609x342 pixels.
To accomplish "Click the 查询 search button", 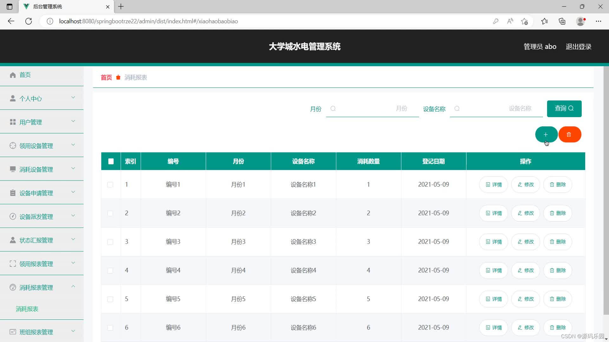I will click(564, 109).
